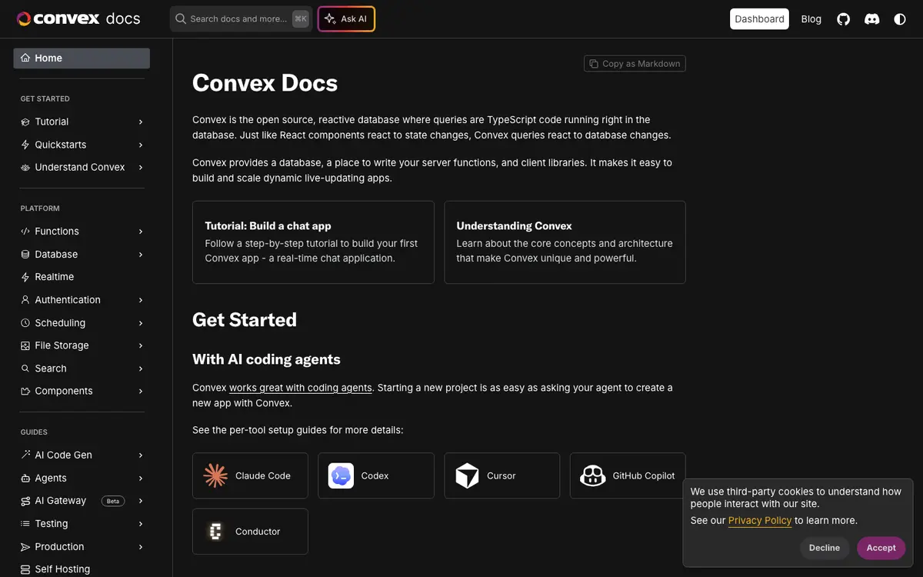Open the Cursor setup card
Screen dimensions: 923x577
point(501,475)
